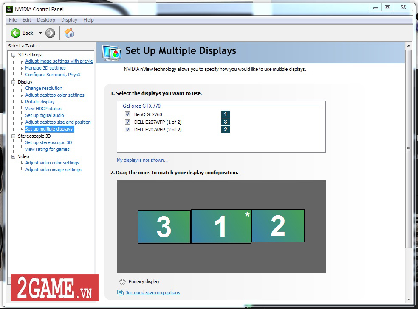The height and width of the screenshot is (309, 418).
Task: Uncheck DELL E207WFP (2 of 2)
Action: click(x=128, y=130)
